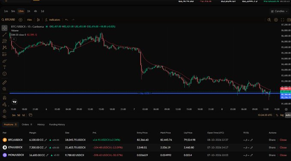Edit margin for MON/USDCX position
Image resolution: width=291 pixels, height=161 pixels.
point(47,155)
